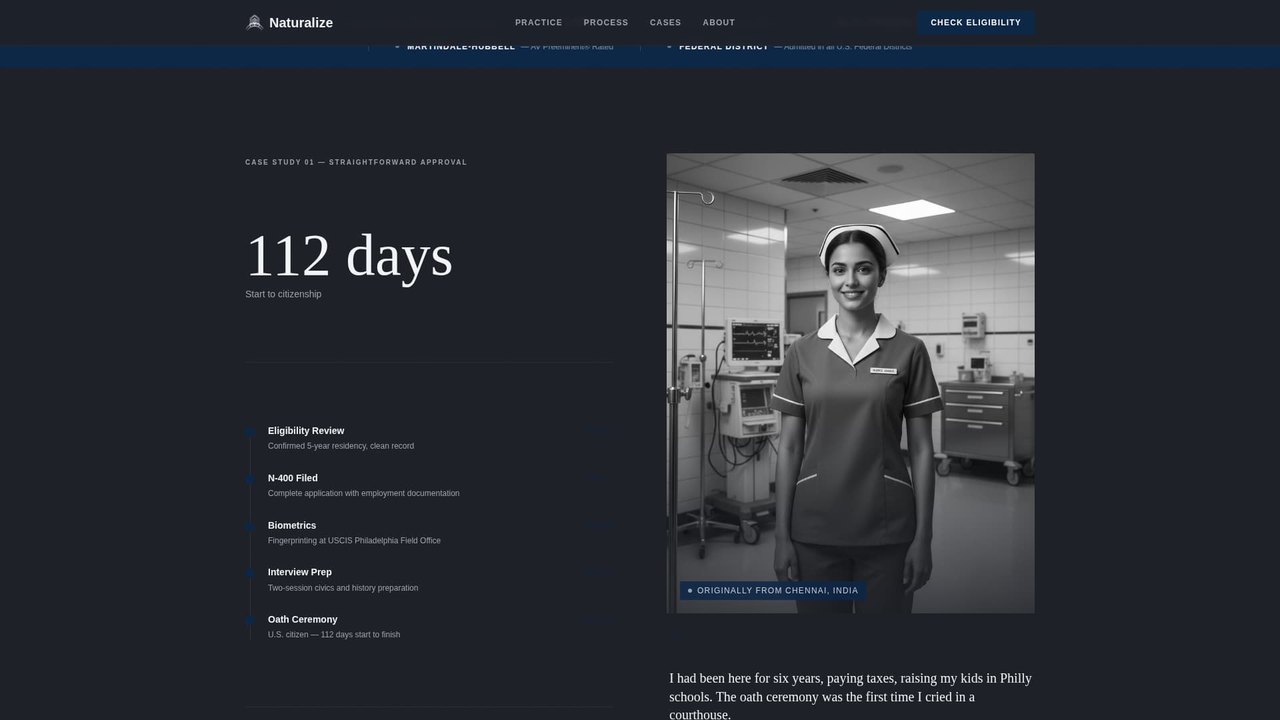Select the 'Interview Prep' step title
Screen dimensions: 1280x720
tap(299, 572)
